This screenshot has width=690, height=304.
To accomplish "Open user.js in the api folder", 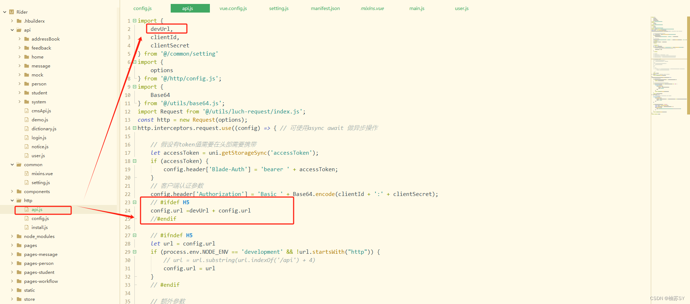I will [38, 156].
